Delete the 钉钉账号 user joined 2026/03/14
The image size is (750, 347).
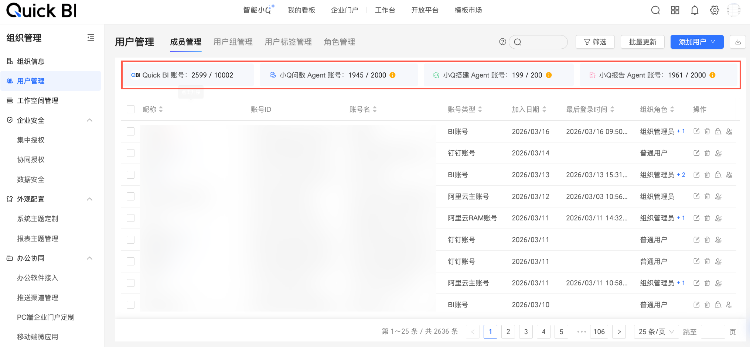coord(707,153)
